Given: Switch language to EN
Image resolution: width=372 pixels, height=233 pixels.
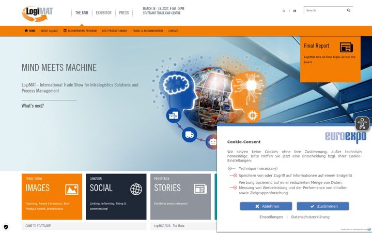Looking at the screenshot, I should click(295, 11).
